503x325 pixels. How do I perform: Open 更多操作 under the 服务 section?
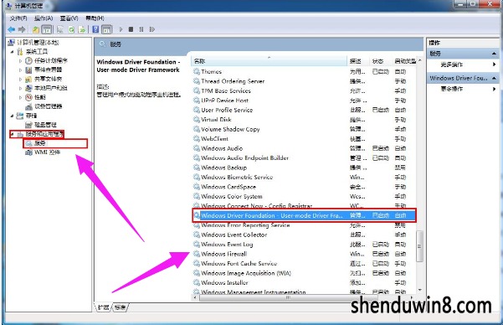click(452, 64)
